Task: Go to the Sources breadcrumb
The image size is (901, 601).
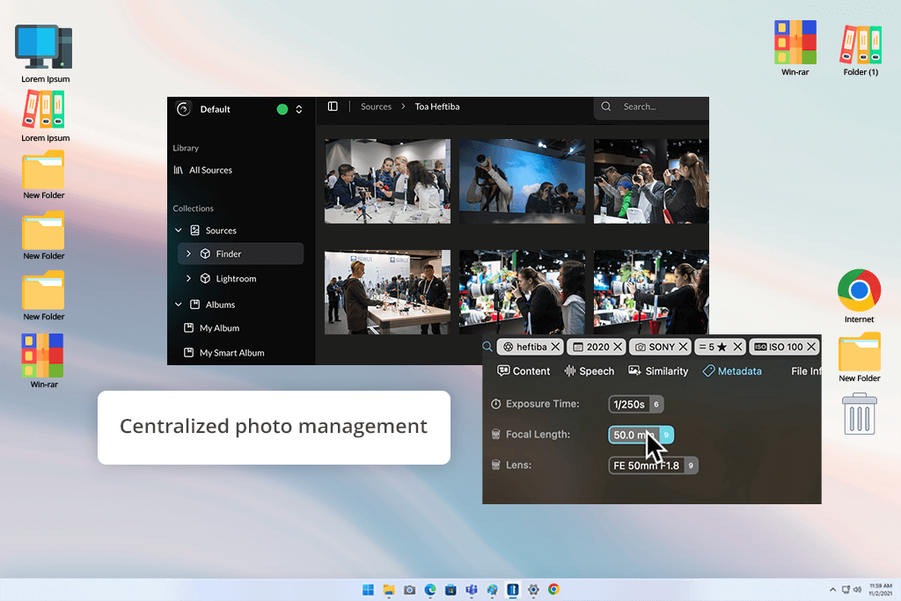Action: (x=376, y=106)
